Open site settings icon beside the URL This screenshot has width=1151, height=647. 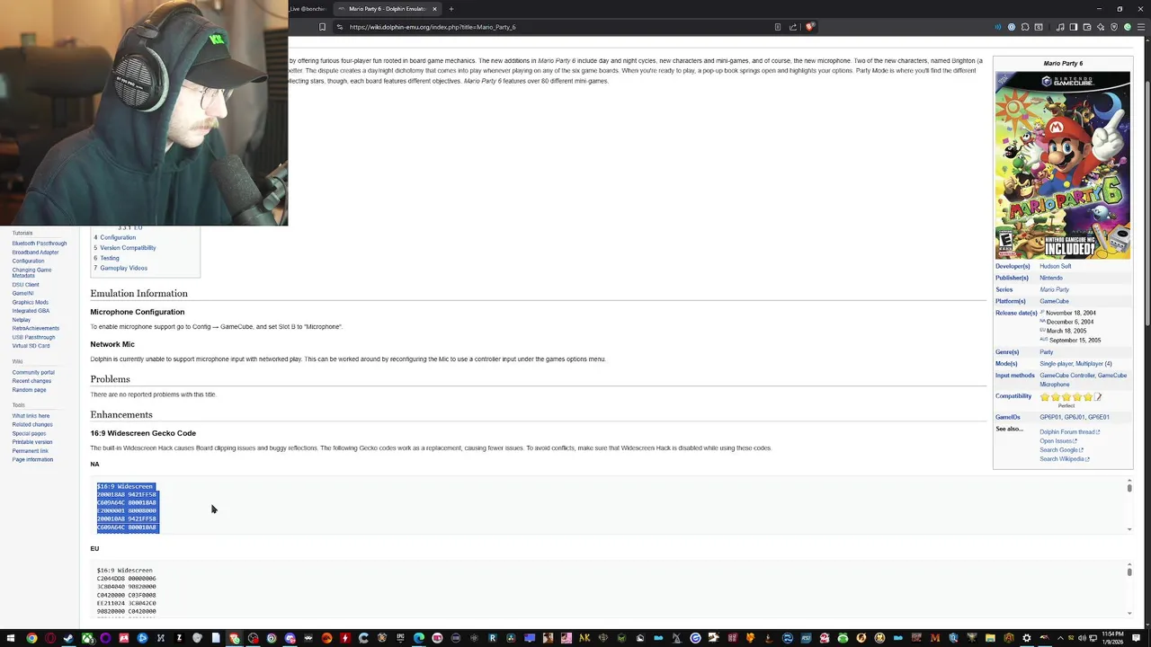pos(340,27)
